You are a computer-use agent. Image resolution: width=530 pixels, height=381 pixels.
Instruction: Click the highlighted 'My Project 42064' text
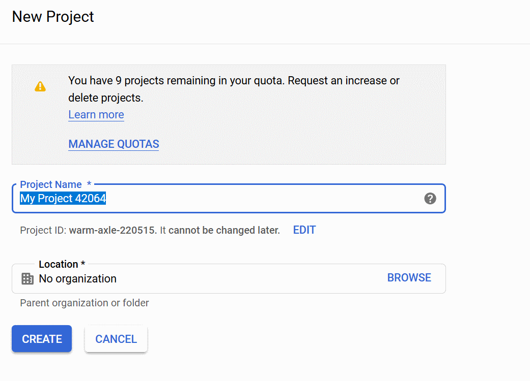(63, 199)
